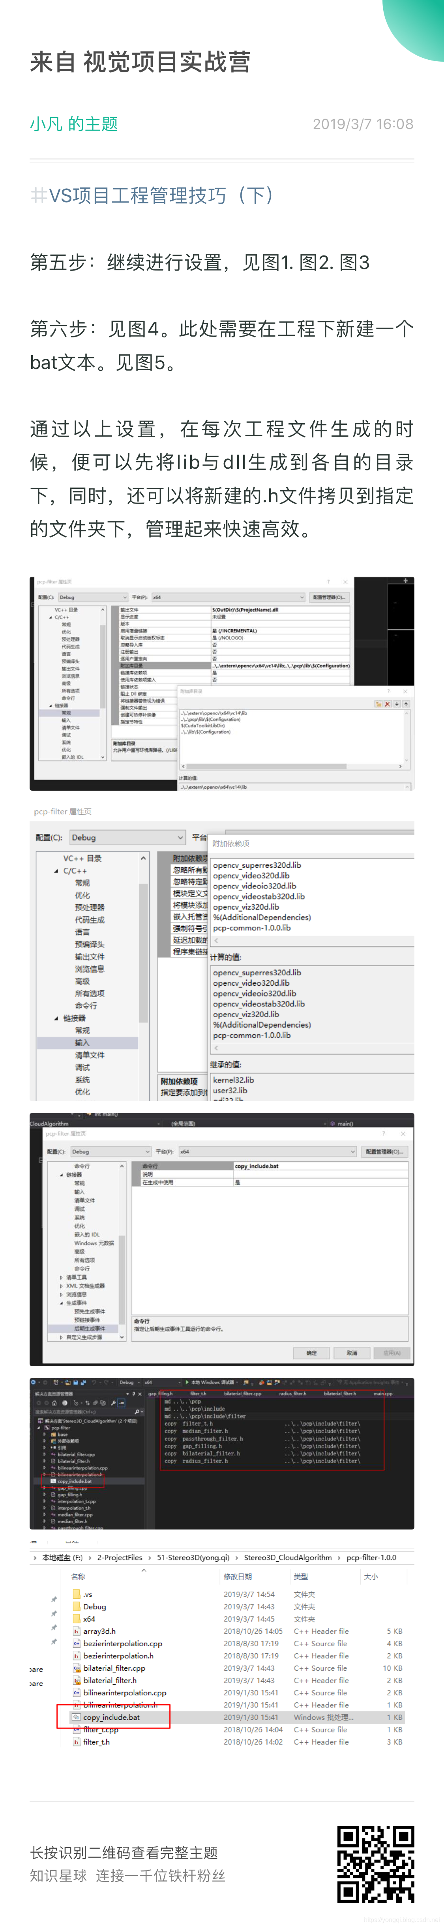444x1927 pixels.
Task: Navigate to 51-Stereo3D(yong.qi) breadcrumb segment
Action: coord(193,1558)
